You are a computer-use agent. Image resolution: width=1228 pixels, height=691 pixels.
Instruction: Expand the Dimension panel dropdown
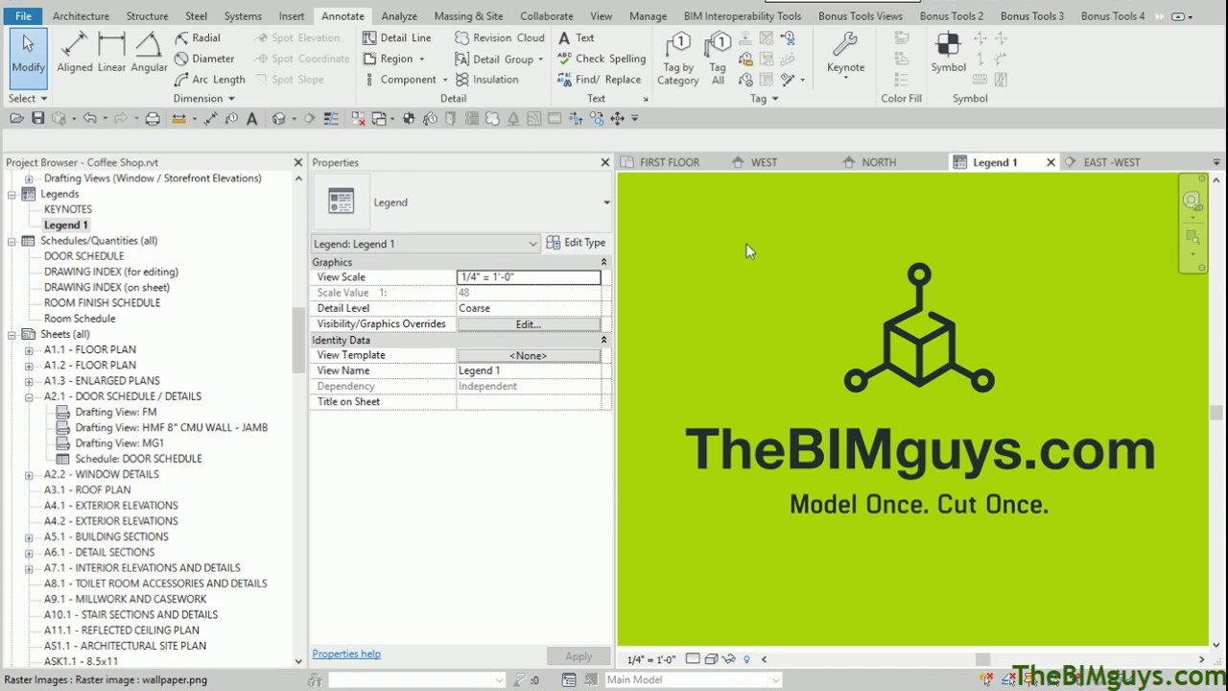coord(203,98)
